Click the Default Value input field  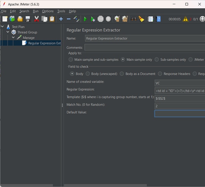click(180, 113)
